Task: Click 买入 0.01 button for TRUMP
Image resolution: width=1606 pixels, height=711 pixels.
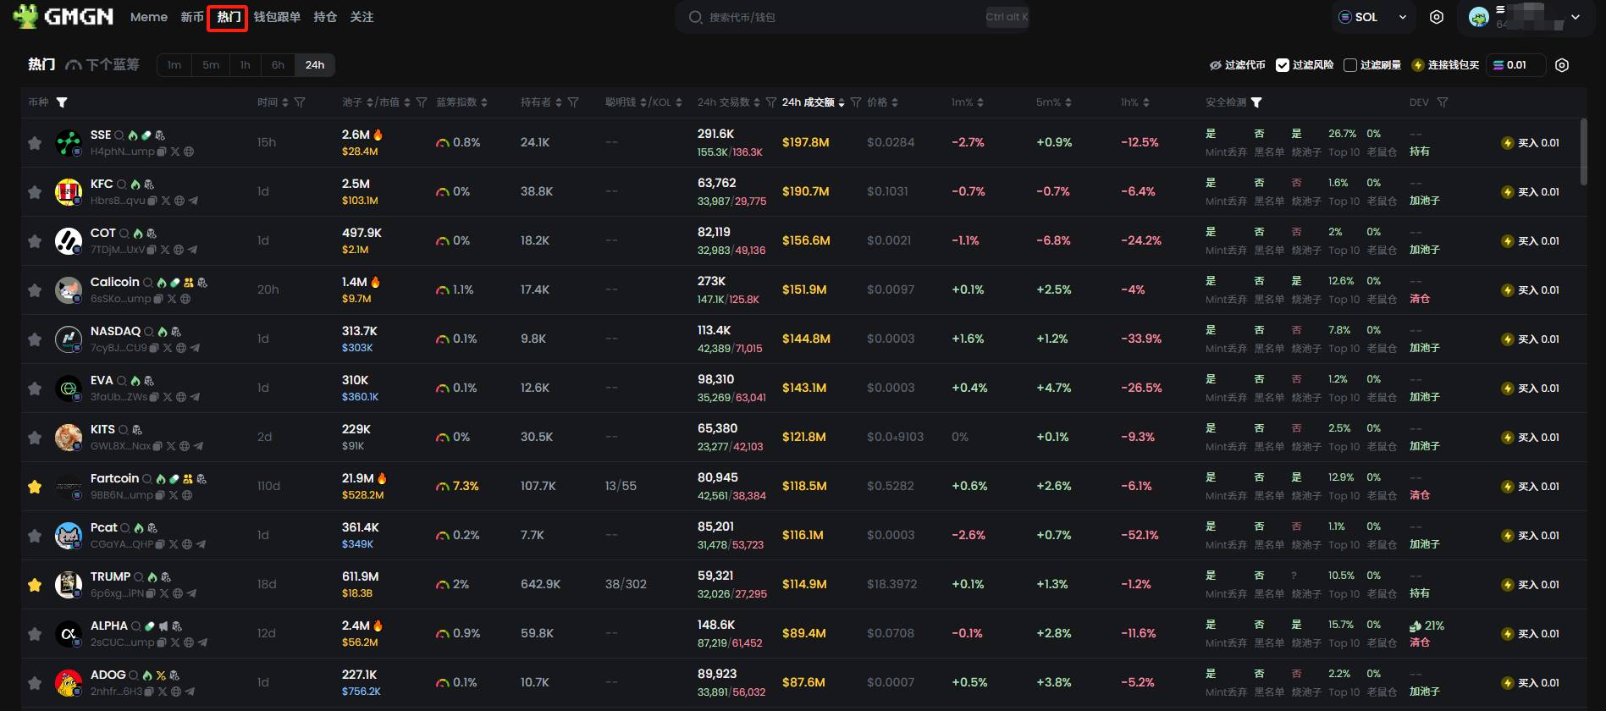Action: pos(1530,585)
